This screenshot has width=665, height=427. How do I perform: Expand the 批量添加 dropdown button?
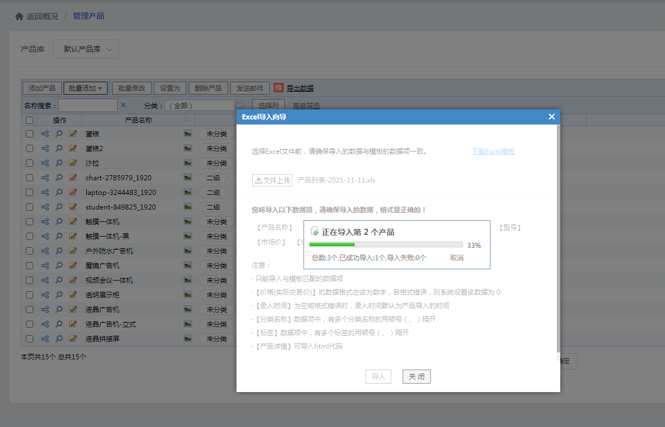pos(85,88)
